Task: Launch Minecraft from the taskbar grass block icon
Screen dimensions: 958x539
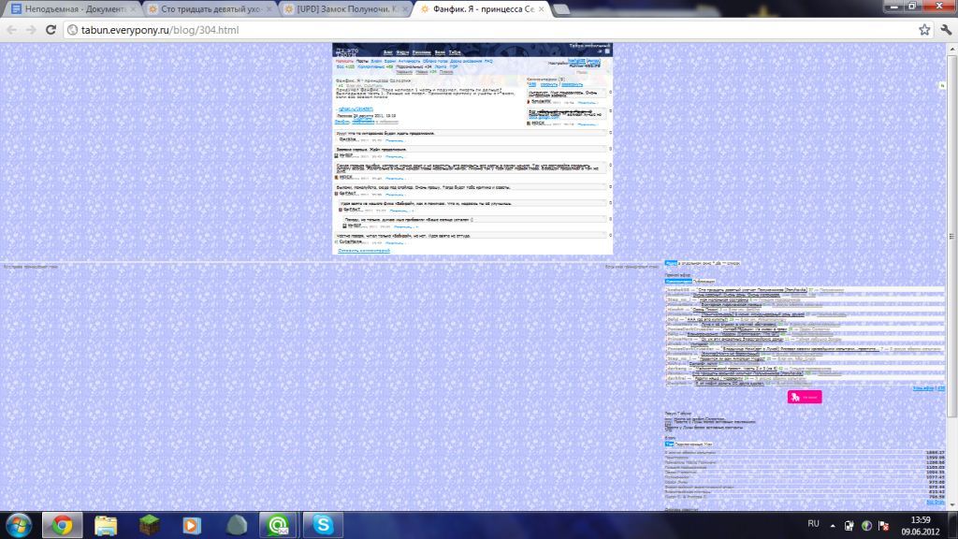Action: pyautogui.click(x=149, y=525)
